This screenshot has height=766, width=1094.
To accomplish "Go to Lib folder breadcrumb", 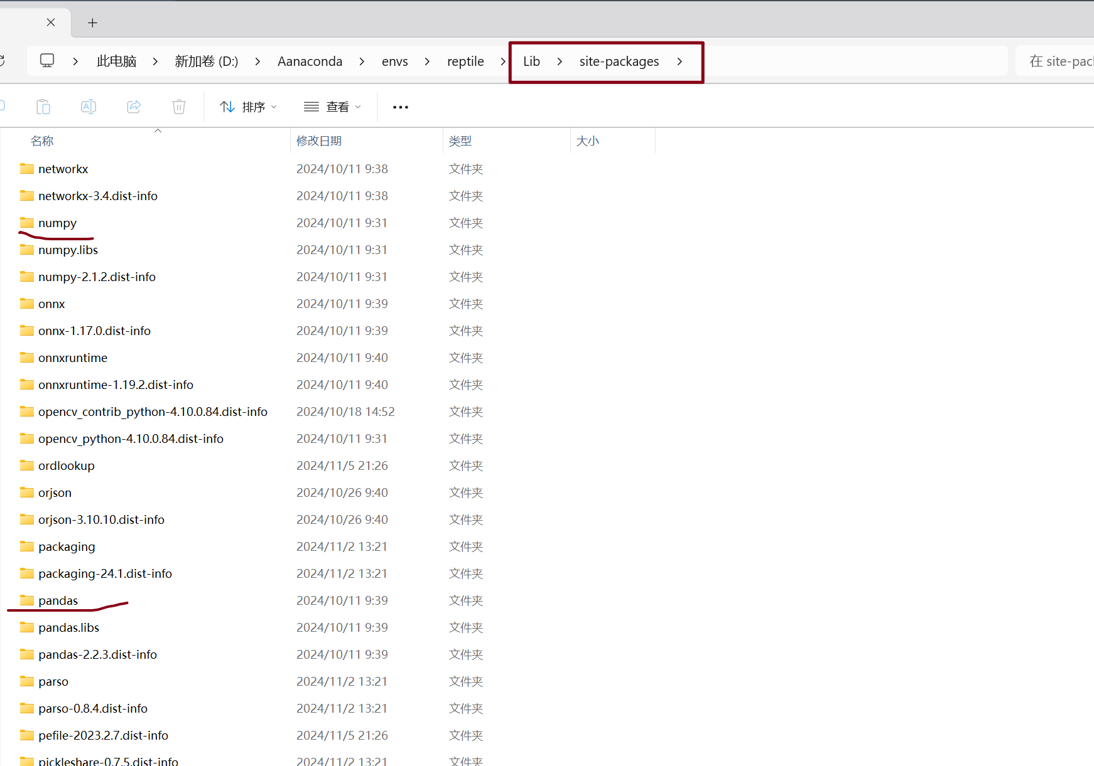I will (x=532, y=61).
